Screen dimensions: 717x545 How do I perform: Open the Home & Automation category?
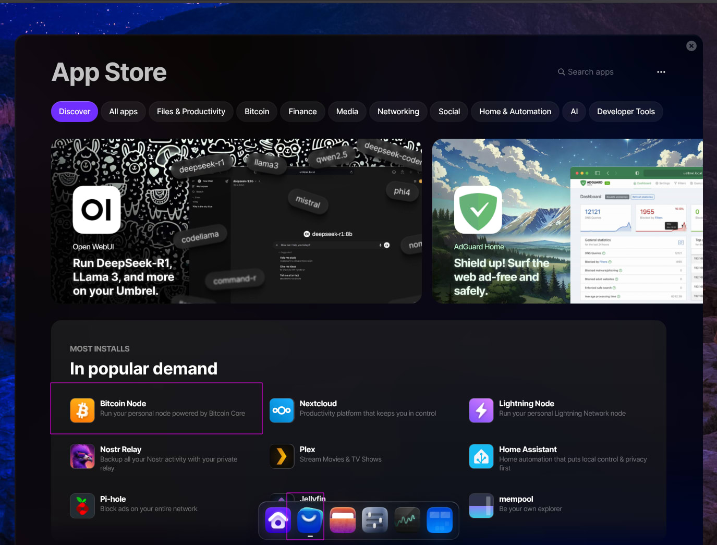click(515, 112)
